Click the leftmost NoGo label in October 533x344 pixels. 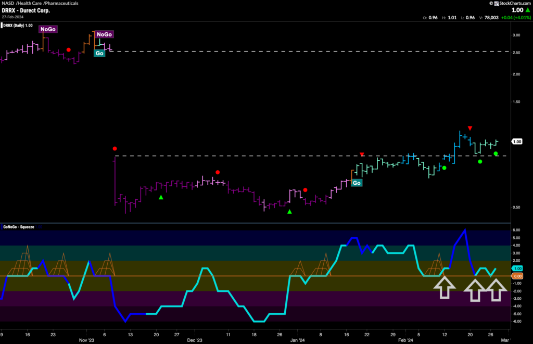tap(47, 30)
